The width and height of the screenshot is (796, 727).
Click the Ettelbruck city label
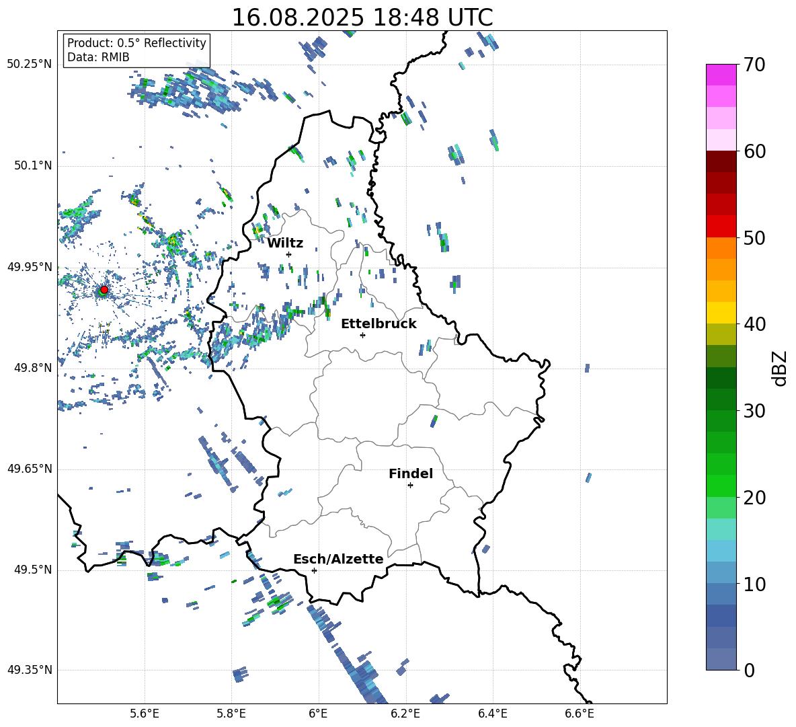[379, 324]
